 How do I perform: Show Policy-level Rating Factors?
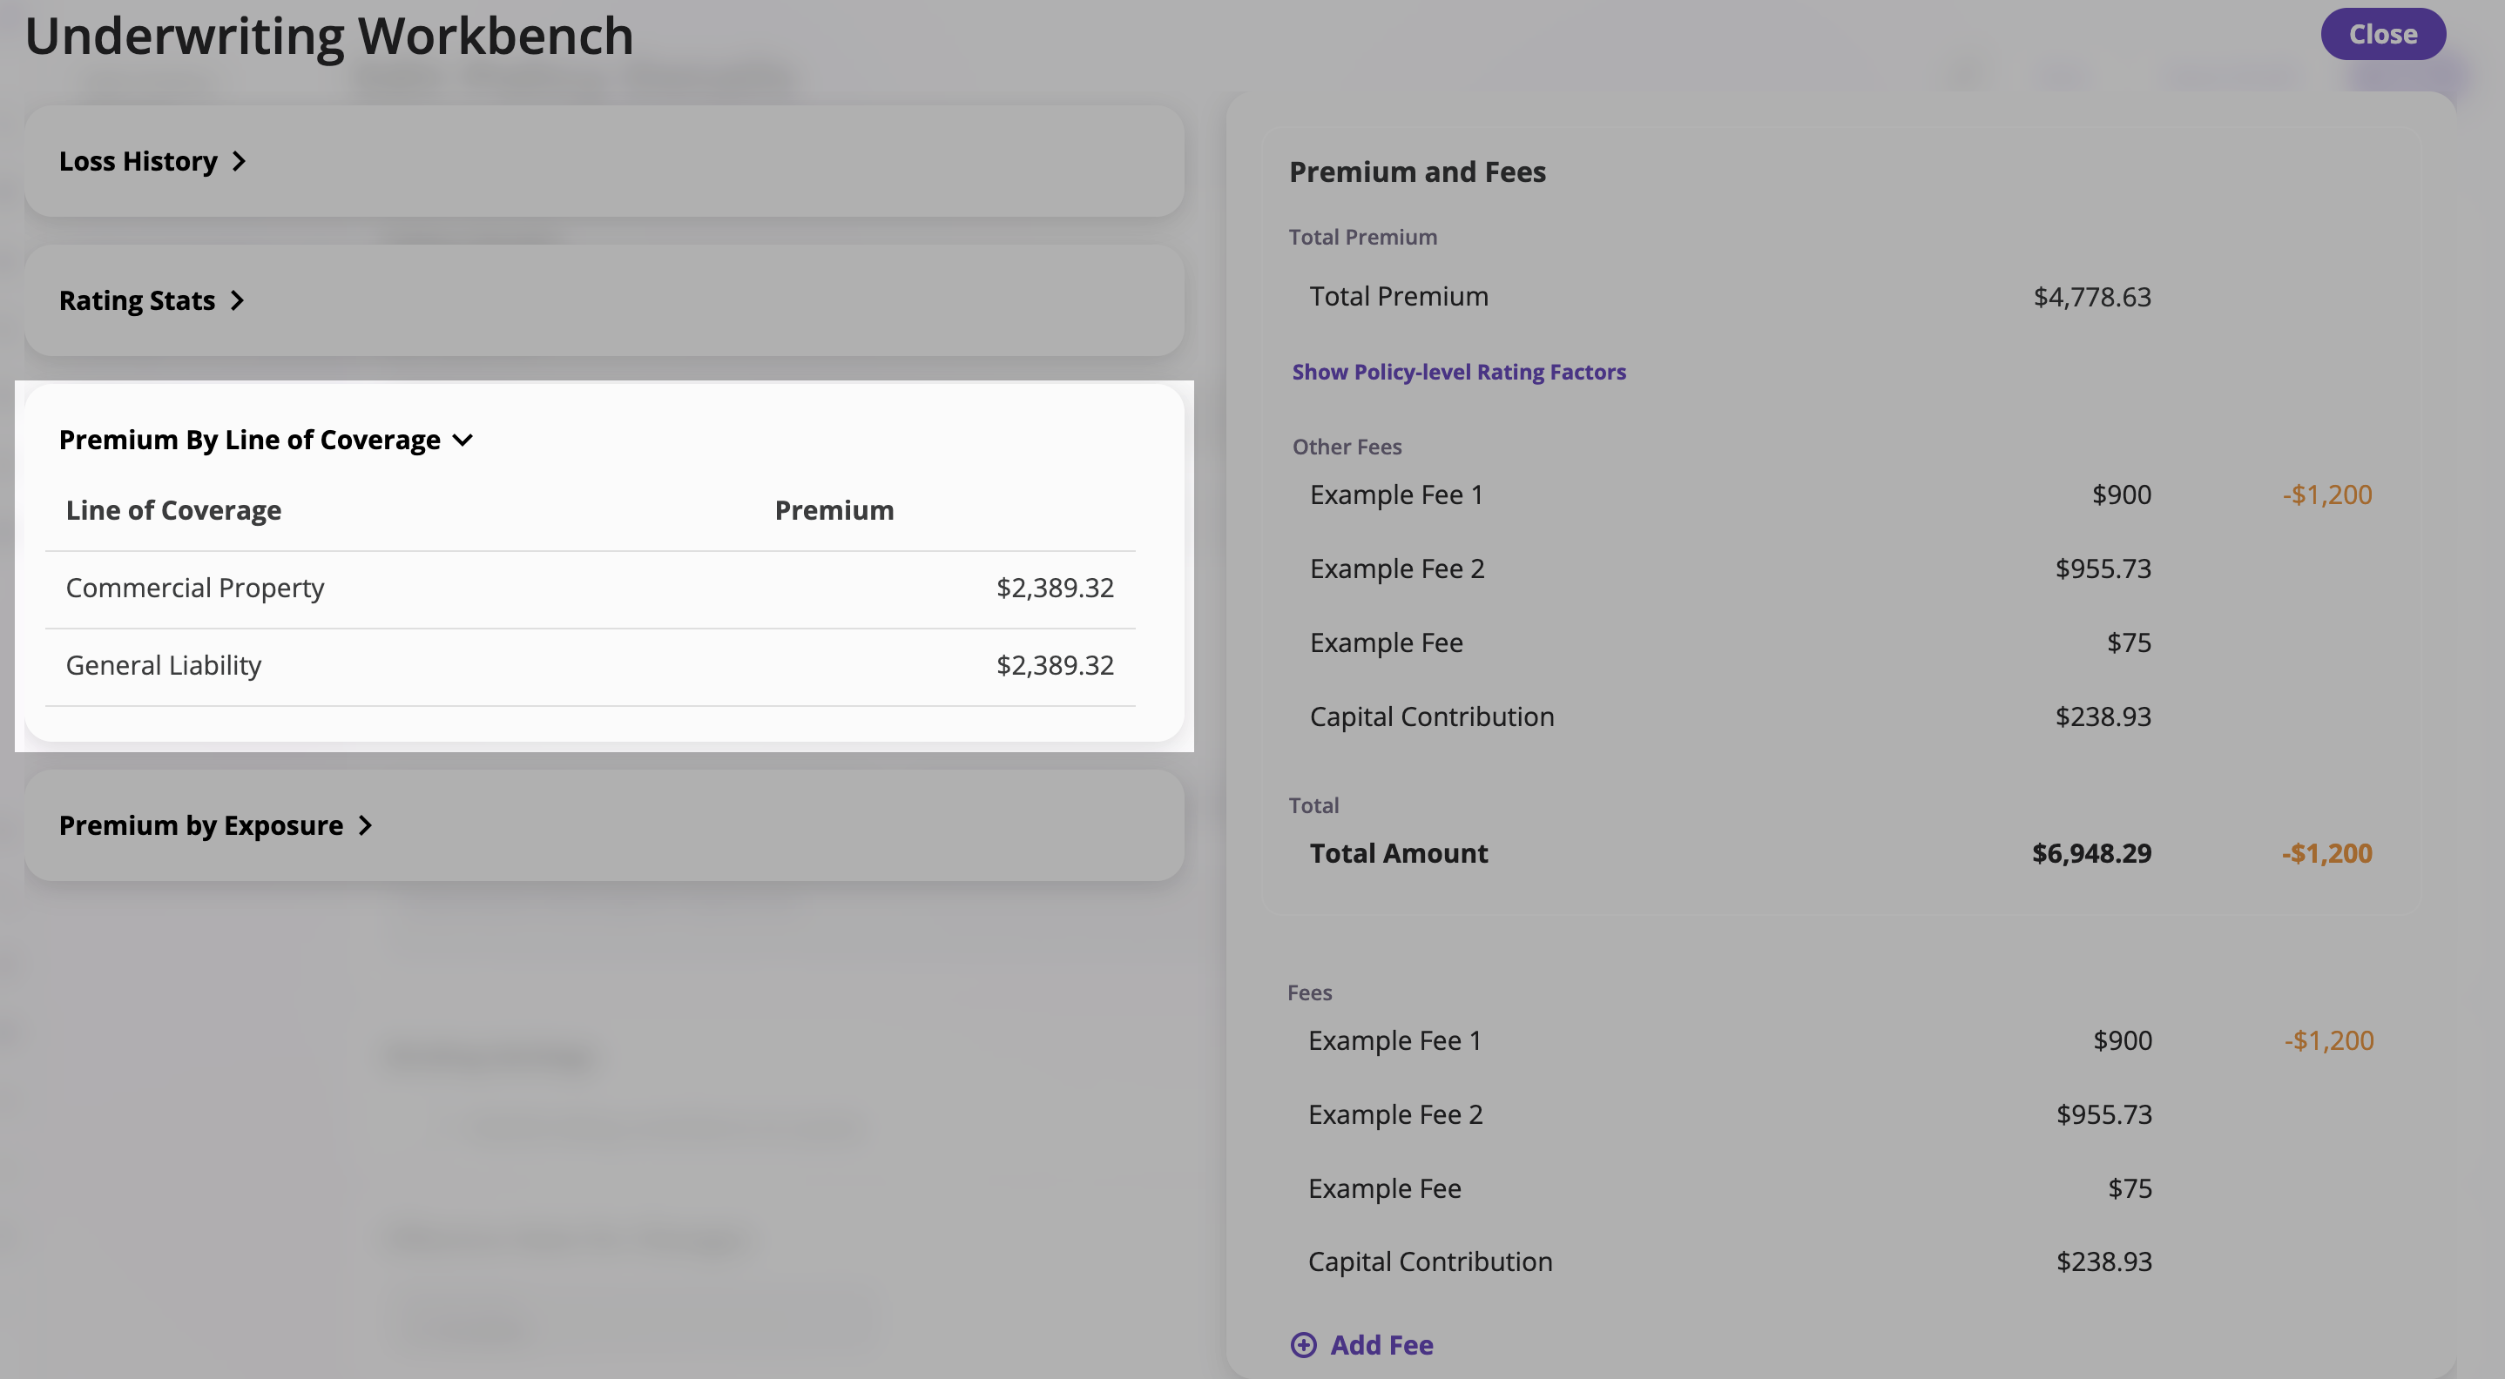[x=1458, y=371]
